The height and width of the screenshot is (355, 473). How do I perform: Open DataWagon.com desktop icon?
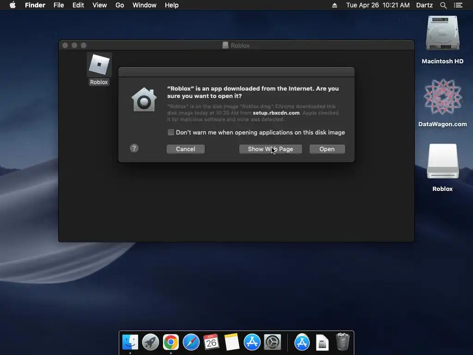point(442,97)
